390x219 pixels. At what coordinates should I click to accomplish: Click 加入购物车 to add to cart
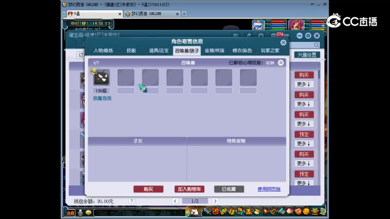pos(189,189)
